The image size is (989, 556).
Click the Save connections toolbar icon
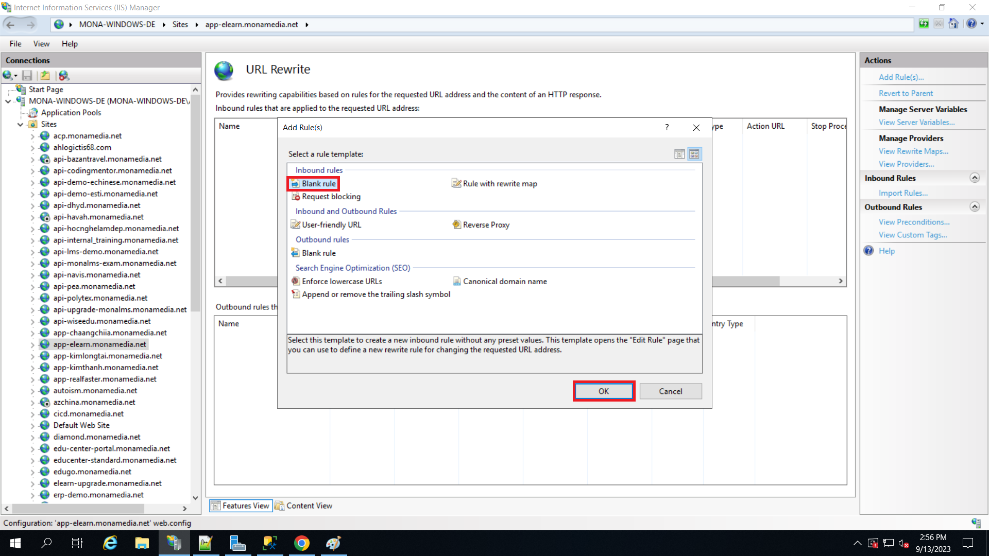pyautogui.click(x=27, y=76)
